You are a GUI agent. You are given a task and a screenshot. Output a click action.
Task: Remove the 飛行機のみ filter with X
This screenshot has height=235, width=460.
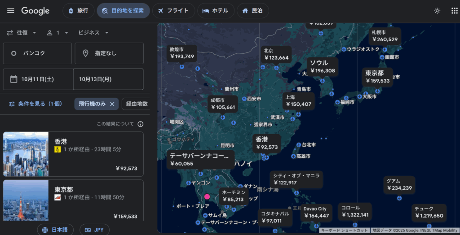tap(112, 104)
